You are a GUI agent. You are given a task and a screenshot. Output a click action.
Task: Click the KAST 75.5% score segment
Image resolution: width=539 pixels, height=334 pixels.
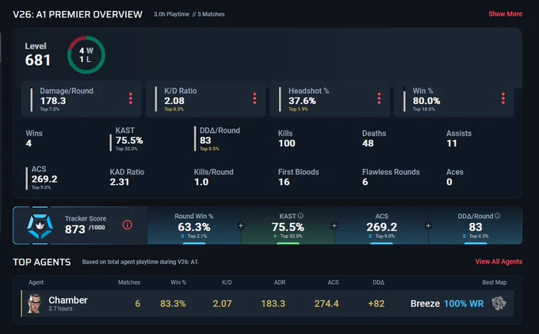point(288,225)
